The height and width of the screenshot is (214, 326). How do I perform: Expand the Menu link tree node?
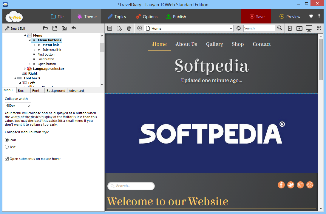point(34,45)
